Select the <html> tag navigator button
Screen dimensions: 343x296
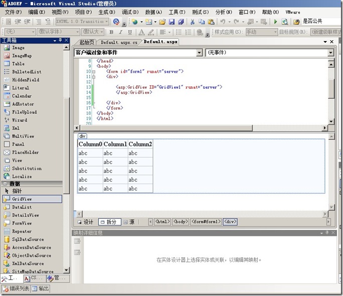(x=162, y=222)
